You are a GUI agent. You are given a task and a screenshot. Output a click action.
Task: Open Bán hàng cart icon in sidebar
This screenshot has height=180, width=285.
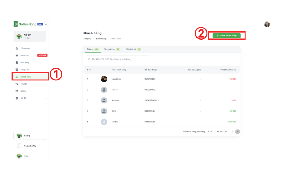tap(17, 55)
